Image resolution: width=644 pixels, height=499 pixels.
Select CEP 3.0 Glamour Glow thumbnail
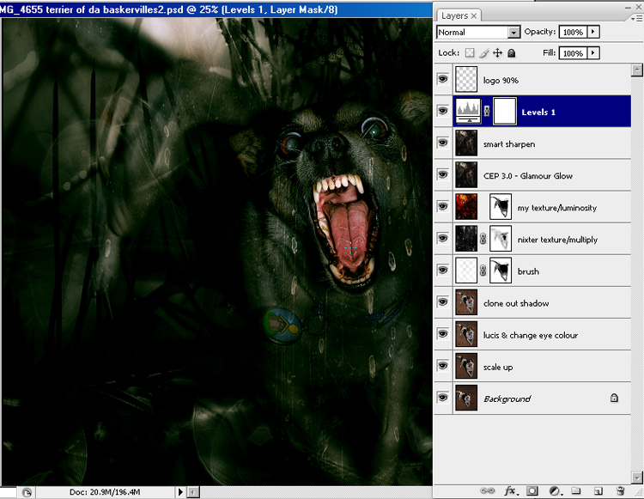[466, 175]
